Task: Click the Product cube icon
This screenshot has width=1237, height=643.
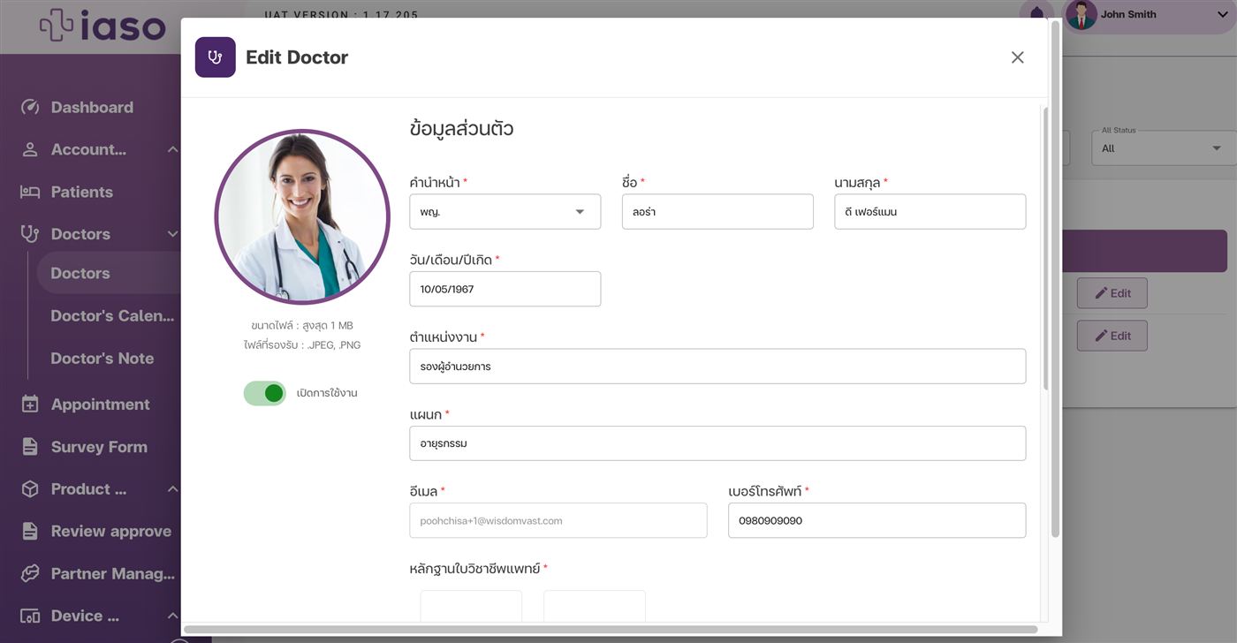Action: tap(30, 488)
